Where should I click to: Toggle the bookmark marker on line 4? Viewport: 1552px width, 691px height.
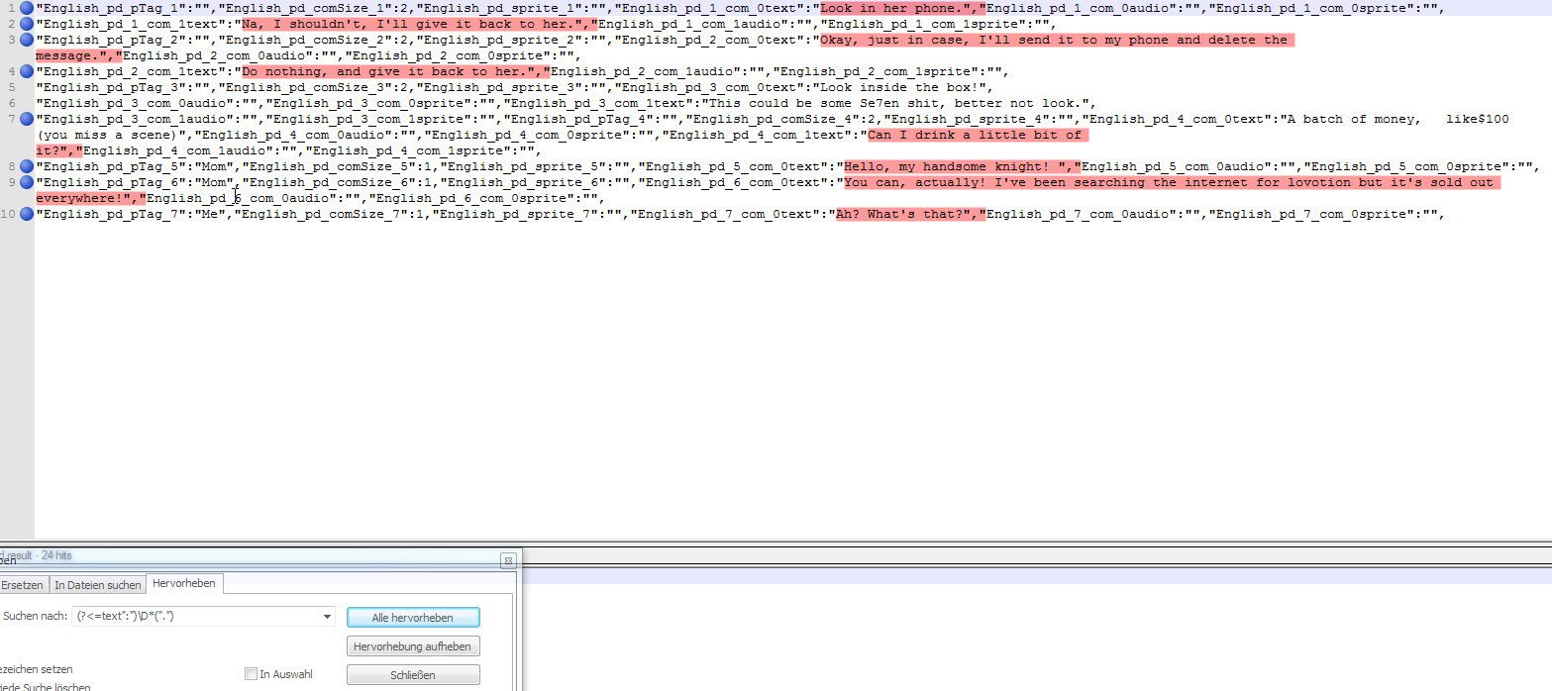[x=27, y=71]
